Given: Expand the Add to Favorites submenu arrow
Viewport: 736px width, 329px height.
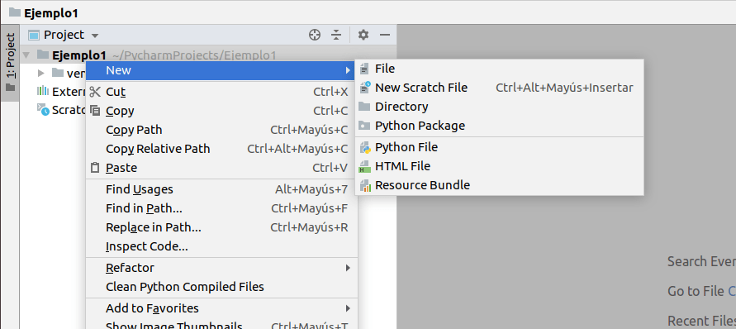Looking at the screenshot, I should (348, 308).
